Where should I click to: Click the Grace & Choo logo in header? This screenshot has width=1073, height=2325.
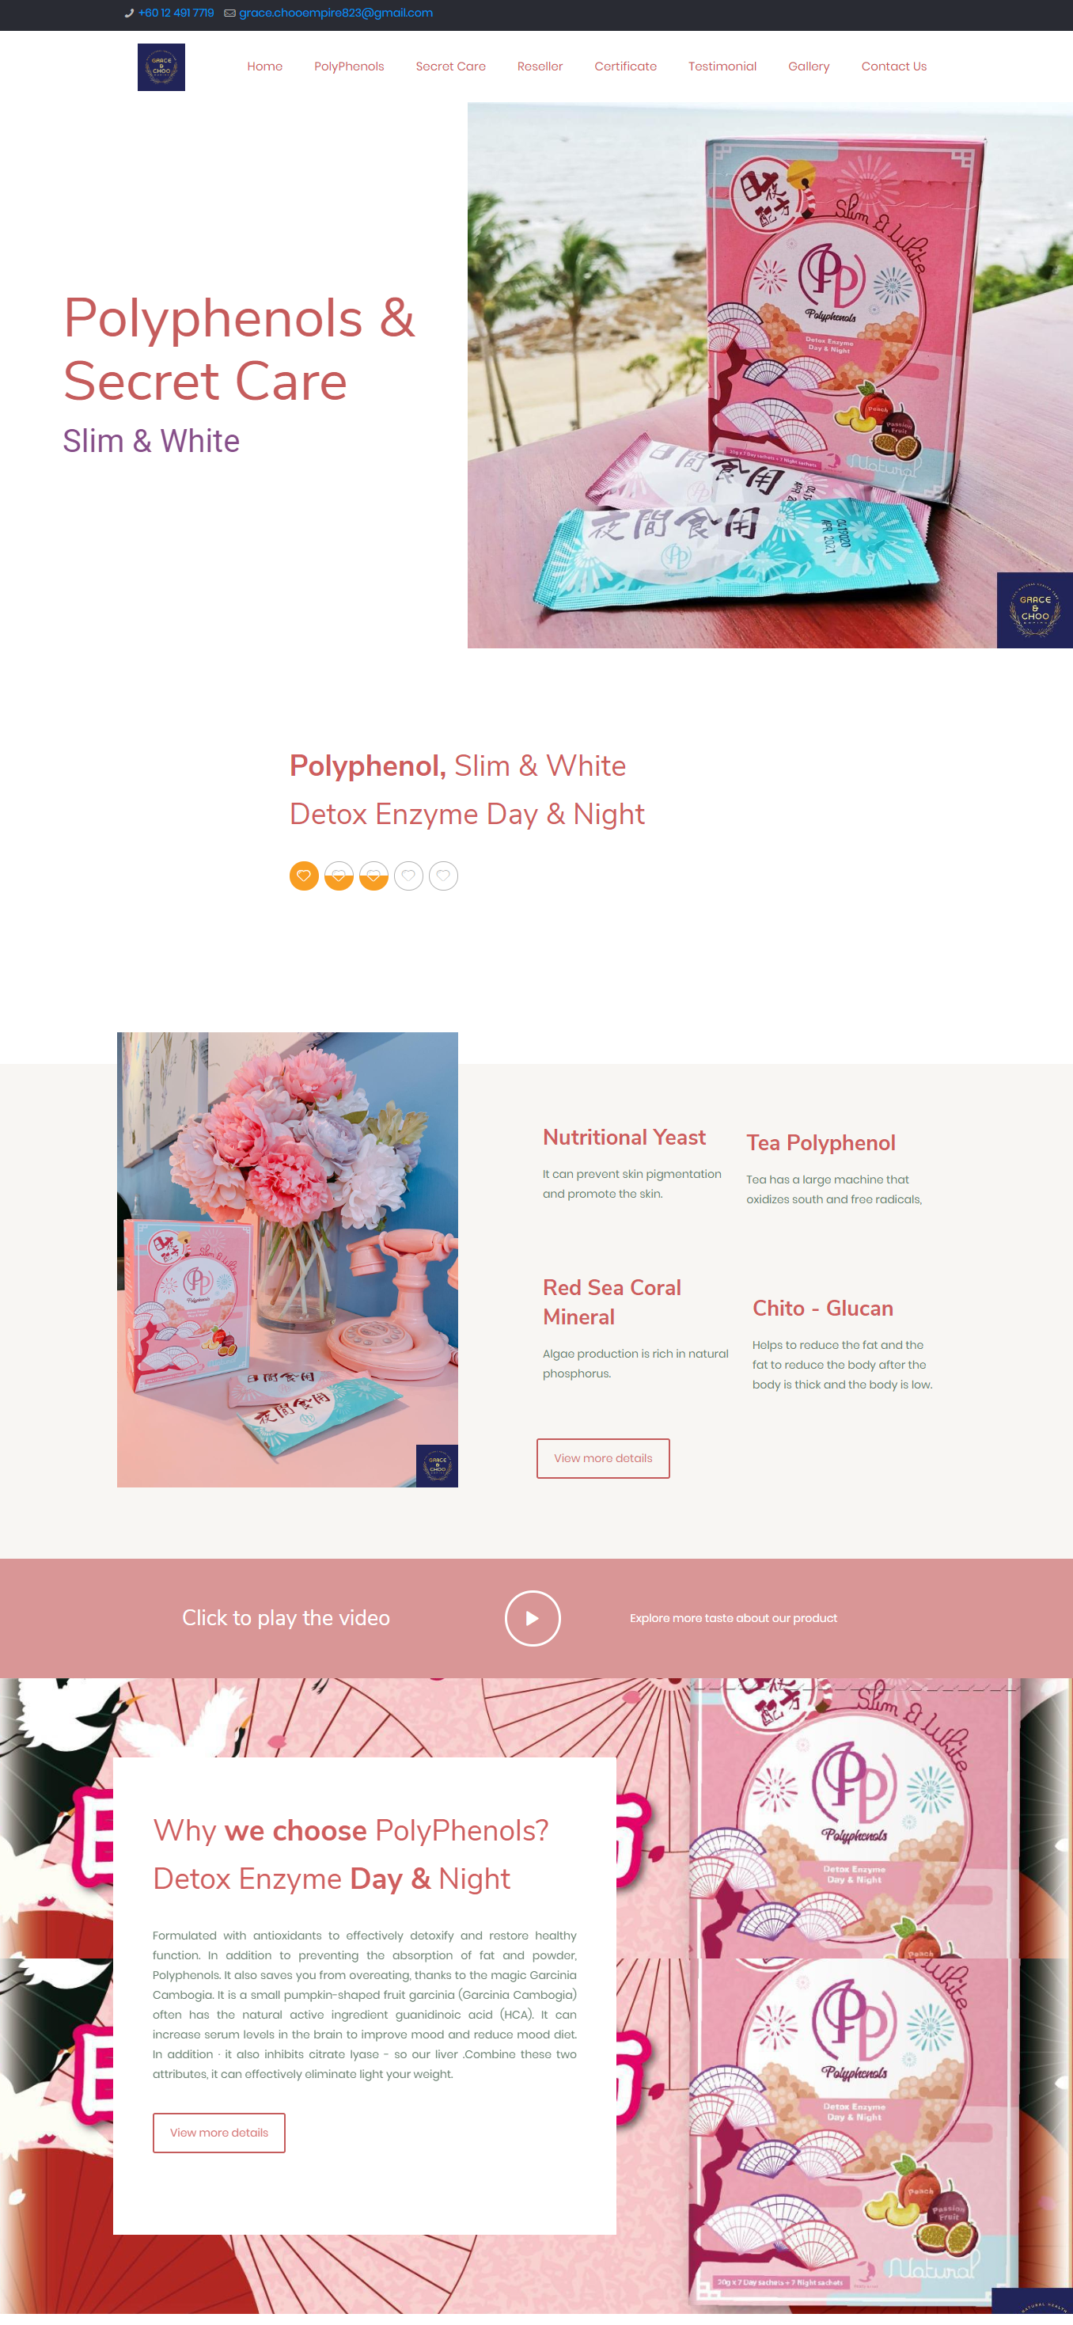[x=161, y=66]
